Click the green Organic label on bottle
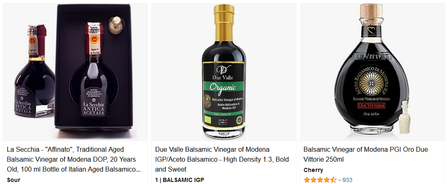Image resolution: width=447 pixels, height=184 pixels. (x=223, y=87)
